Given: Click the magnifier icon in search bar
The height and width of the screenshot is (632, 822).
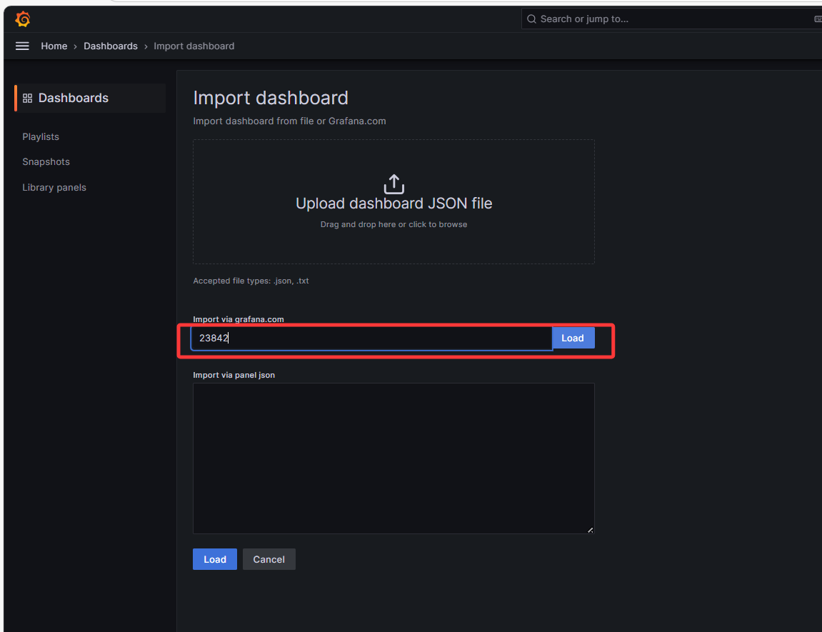Looking at the screenshot, I should coord(531,19).
